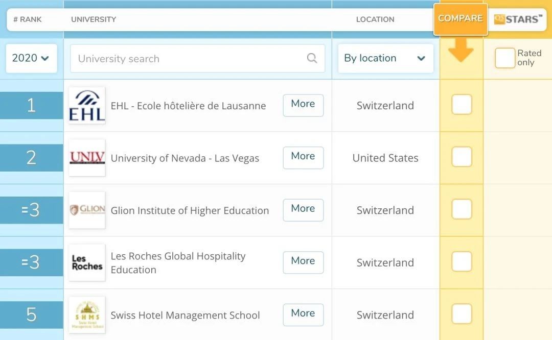Click the UNLV logo thumbnail
This screenshot has height=340, width=552.
pyautogui.click(x=87, y=158)
